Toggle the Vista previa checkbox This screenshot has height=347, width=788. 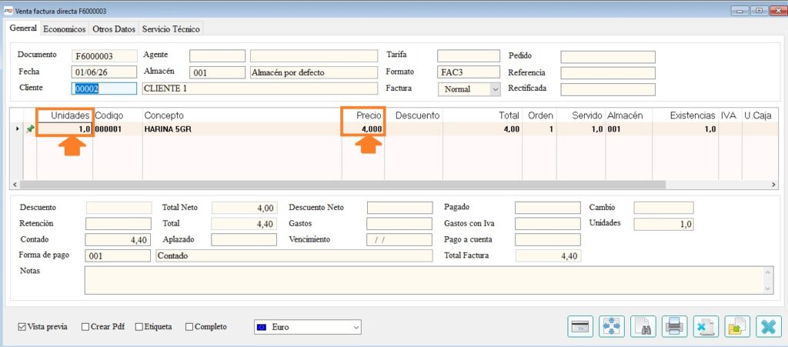tap(22, 327)
